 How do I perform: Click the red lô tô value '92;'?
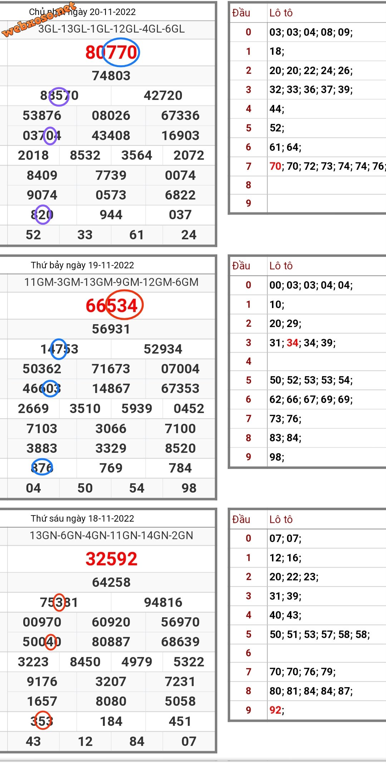tap(277, 710)
